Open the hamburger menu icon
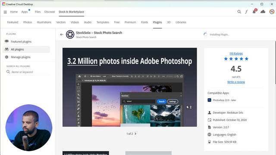276x155 pixels. [x=5, y=12]
